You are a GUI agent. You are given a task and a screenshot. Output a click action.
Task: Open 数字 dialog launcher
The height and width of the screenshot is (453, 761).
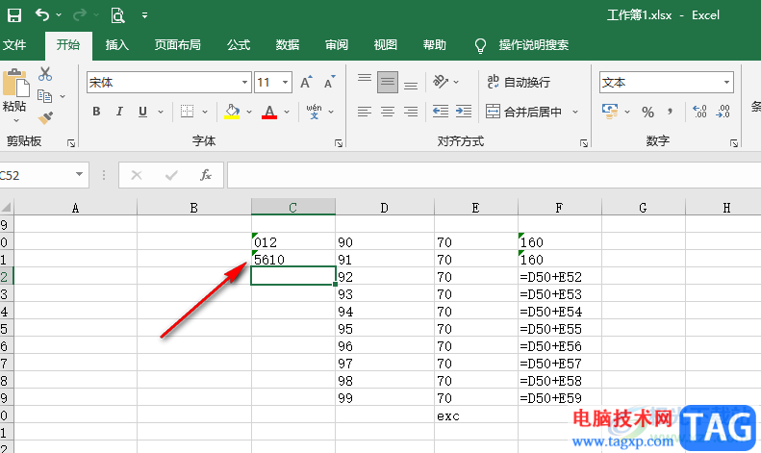[734, 143]
